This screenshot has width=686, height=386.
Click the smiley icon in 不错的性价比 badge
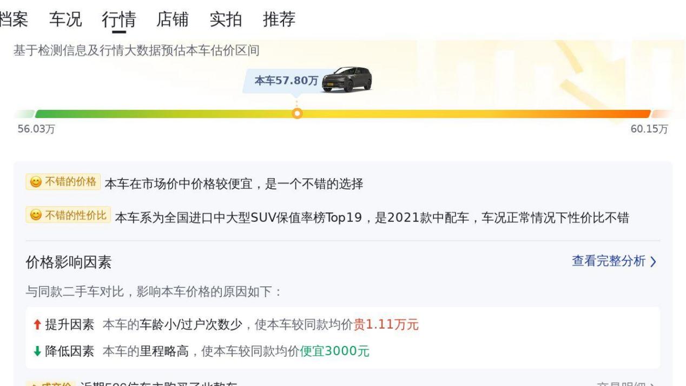(x=36, y=216)
